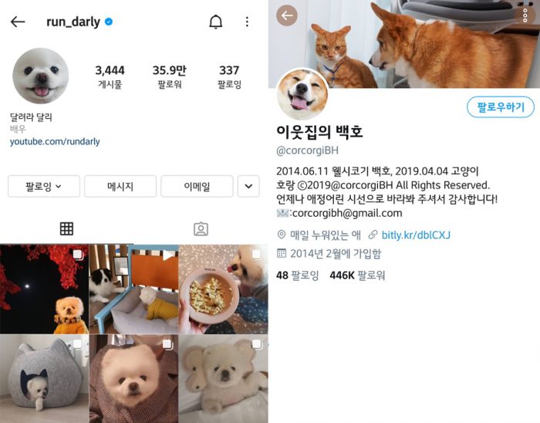View the 35.9만 팔로워 list

170,77
